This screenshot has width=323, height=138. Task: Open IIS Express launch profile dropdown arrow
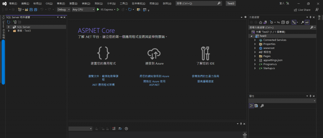point(115,10)
